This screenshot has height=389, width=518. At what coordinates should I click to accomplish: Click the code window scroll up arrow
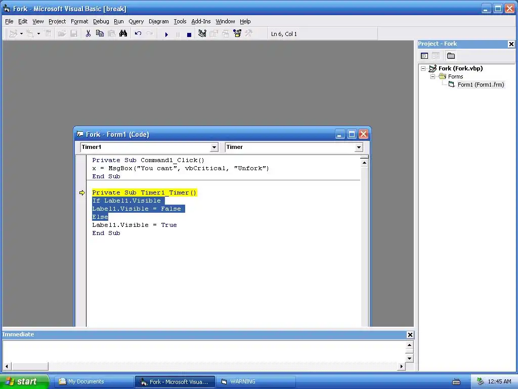364,163
